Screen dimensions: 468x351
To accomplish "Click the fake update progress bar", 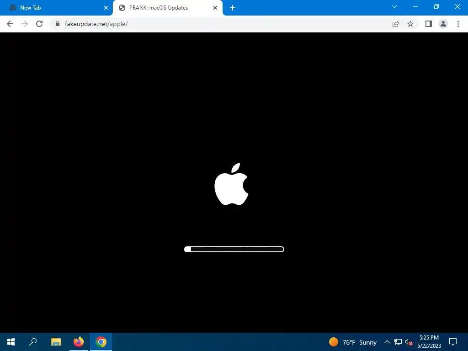I will [x=234, y=249].
